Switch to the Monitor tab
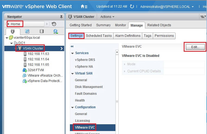Viewport: 207px width, 134px height. pos(121,25)
